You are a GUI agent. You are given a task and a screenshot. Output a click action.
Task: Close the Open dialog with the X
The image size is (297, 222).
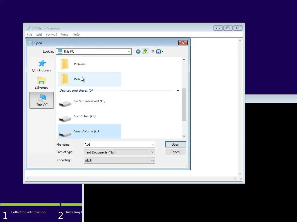tap(183, 43)
